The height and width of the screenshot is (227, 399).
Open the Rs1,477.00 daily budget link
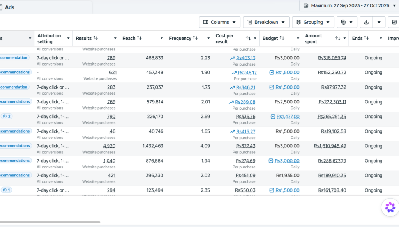tap(288, 117)
